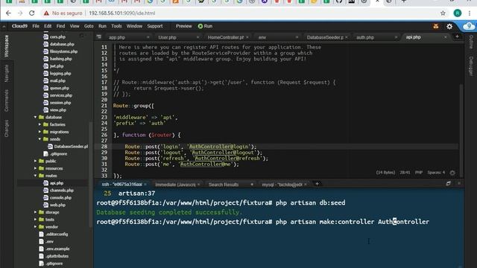Close the console panel
477x268 pixels.
[459, 184]
